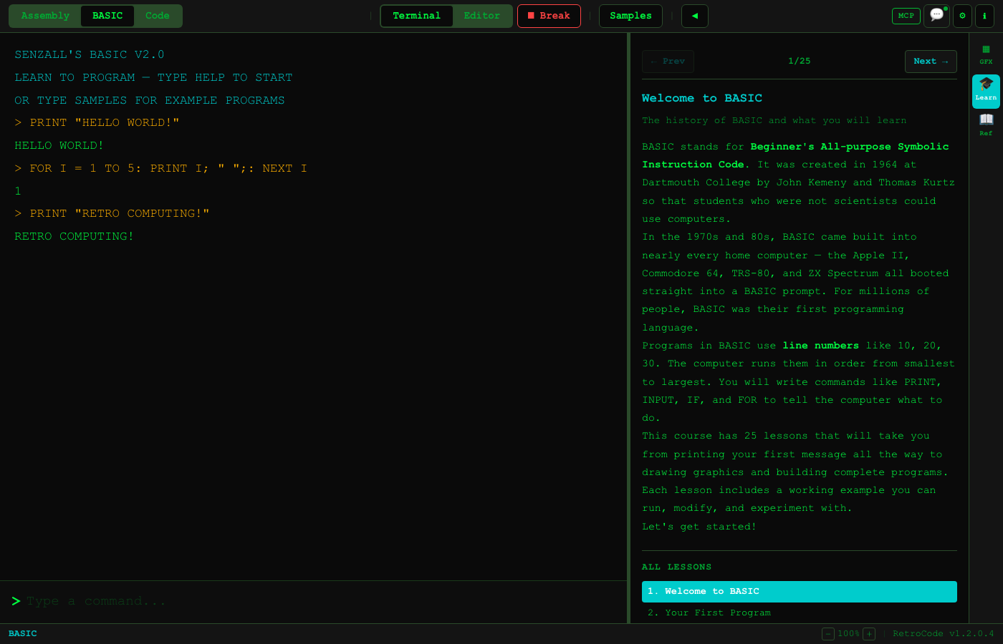Open settings via the gear icon

click(962, 16)
